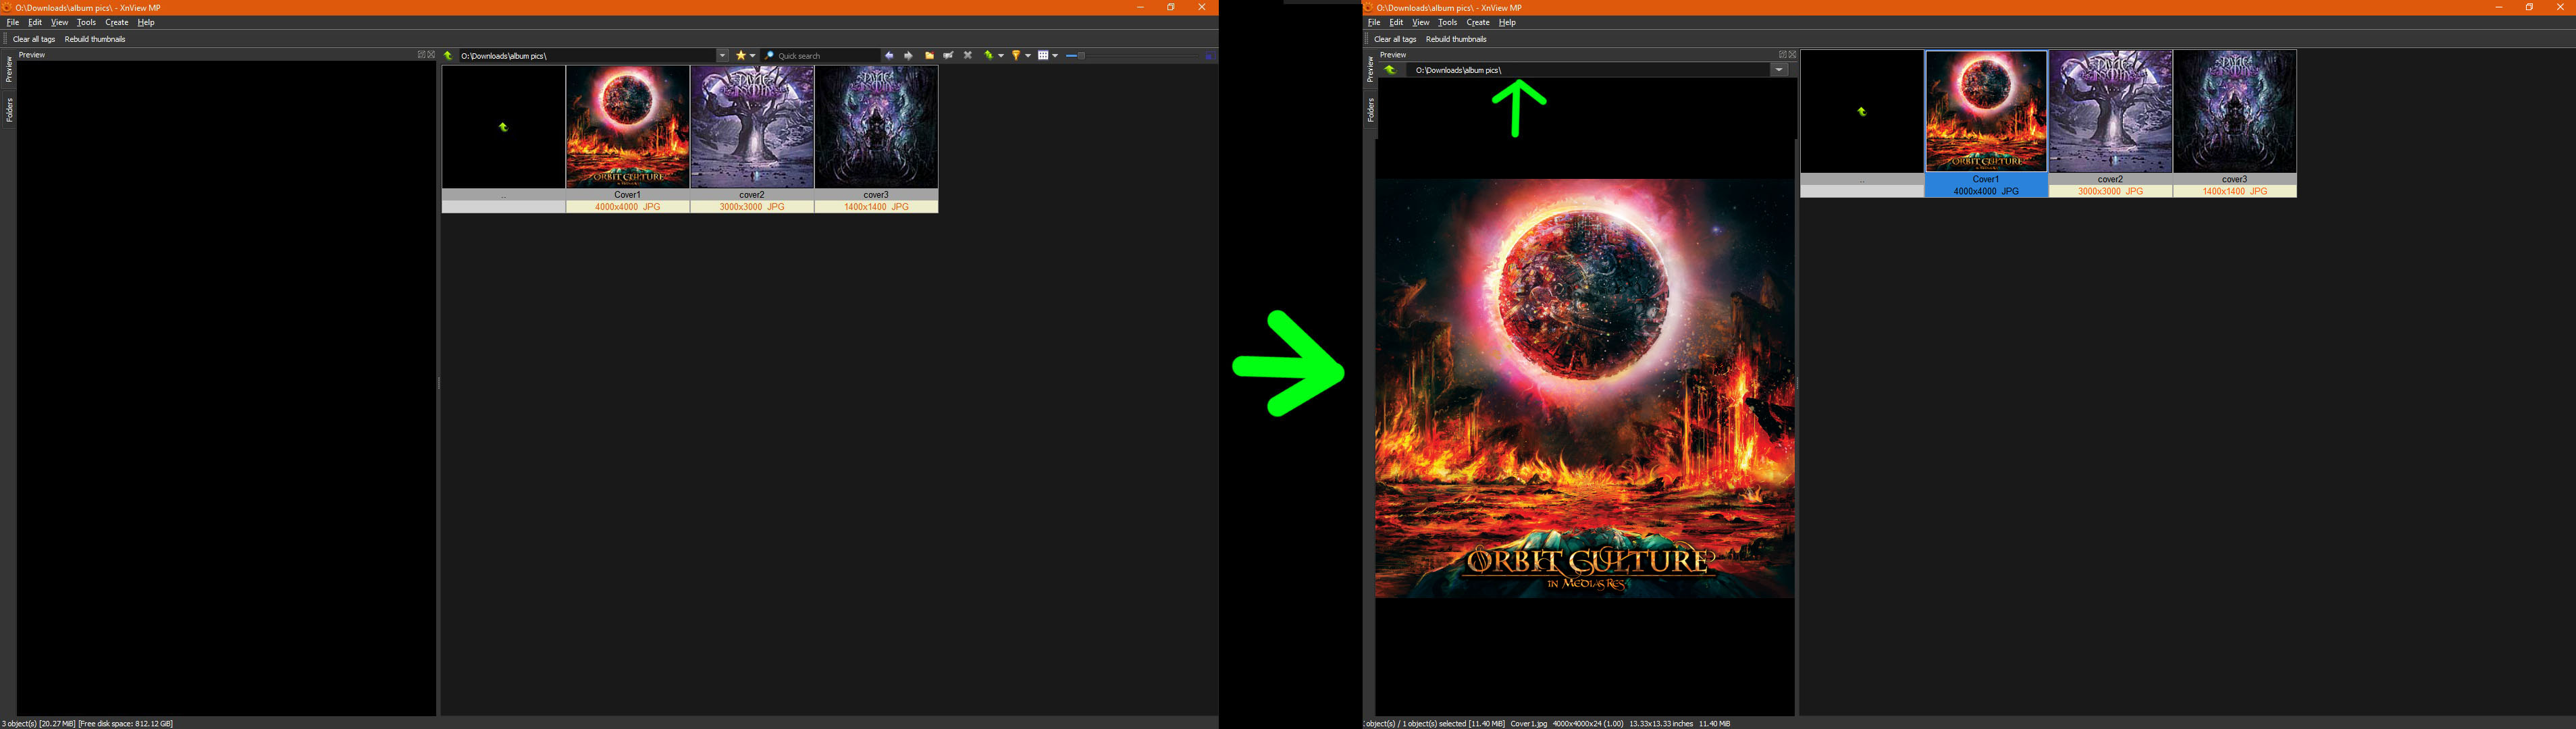Float the right window Preview panel
The height and width of the screenshot is (729, 2576).
click(1782, 55)
